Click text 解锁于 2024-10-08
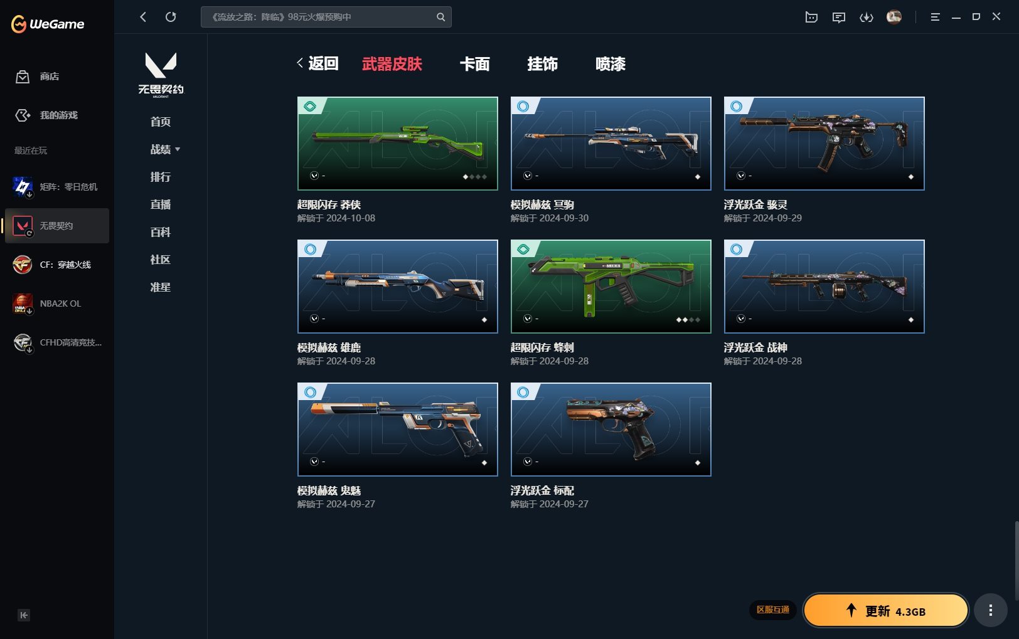The image size is (1019, 639). pos(336,218)
